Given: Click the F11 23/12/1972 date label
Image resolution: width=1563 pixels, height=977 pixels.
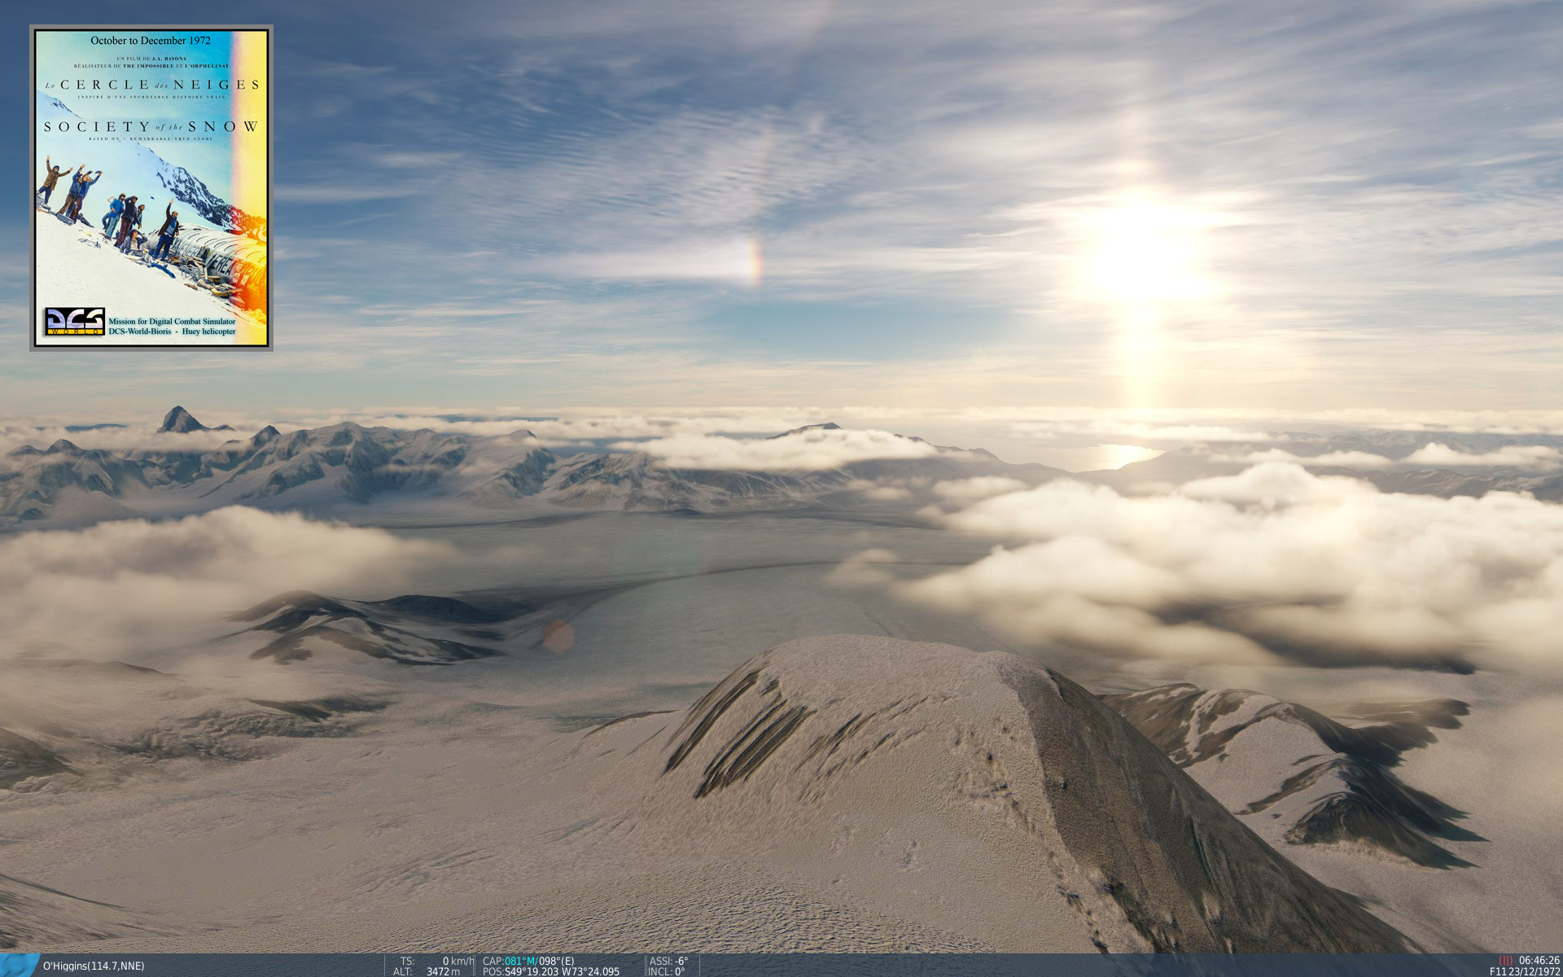Looking at the screenshot, I should pyautogui.click(x=1524, y=972).
